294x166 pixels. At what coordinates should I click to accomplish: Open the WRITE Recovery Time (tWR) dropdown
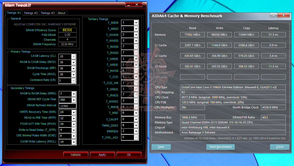pos(74,112)
